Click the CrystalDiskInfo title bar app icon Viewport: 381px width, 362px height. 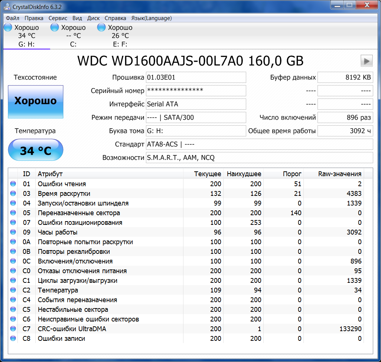click(x=7, y=7)
